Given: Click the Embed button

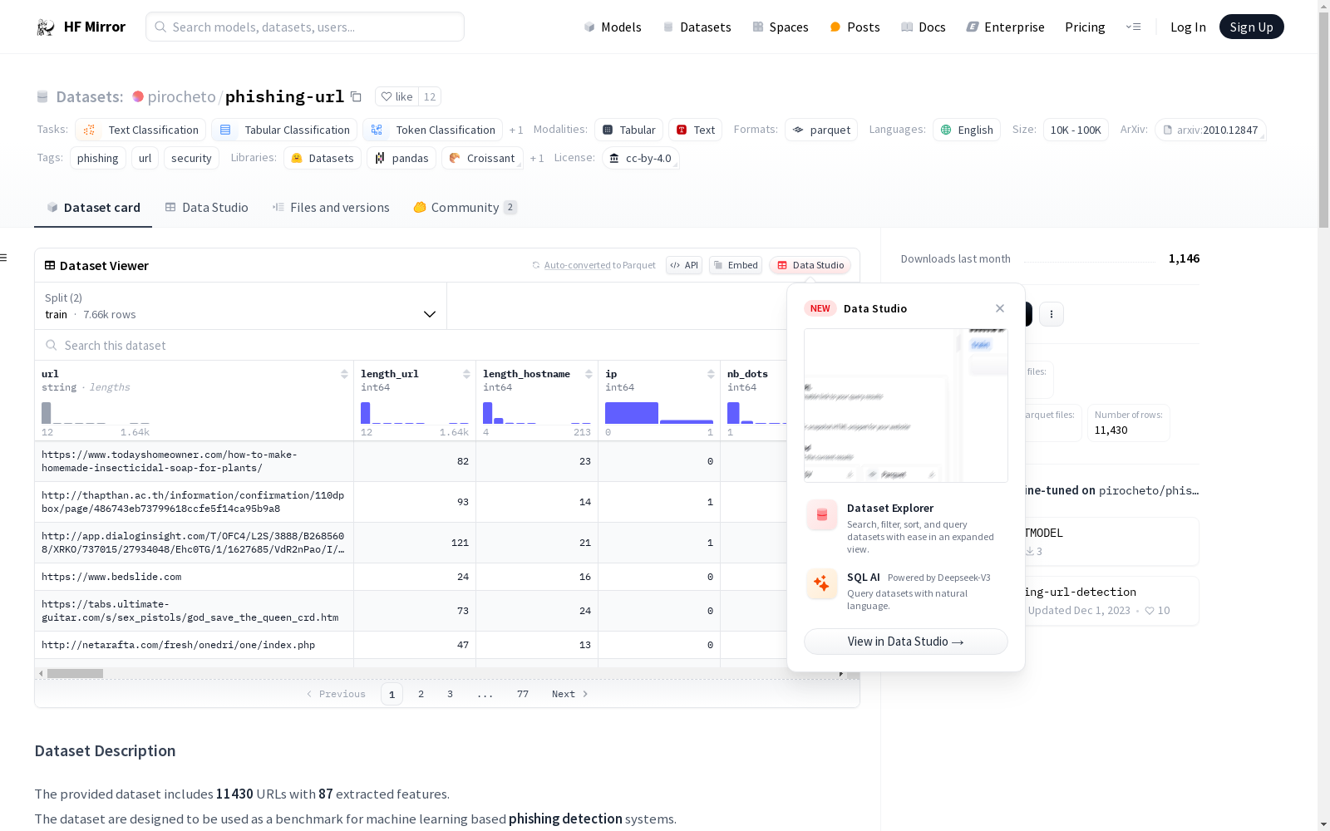Looking at the screenshot, I should (x=736, y=265).
